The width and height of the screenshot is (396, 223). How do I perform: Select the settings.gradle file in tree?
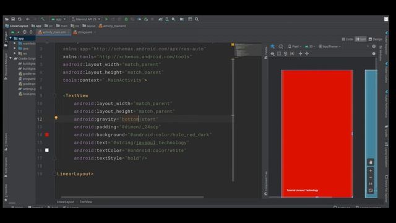[27, 89]
